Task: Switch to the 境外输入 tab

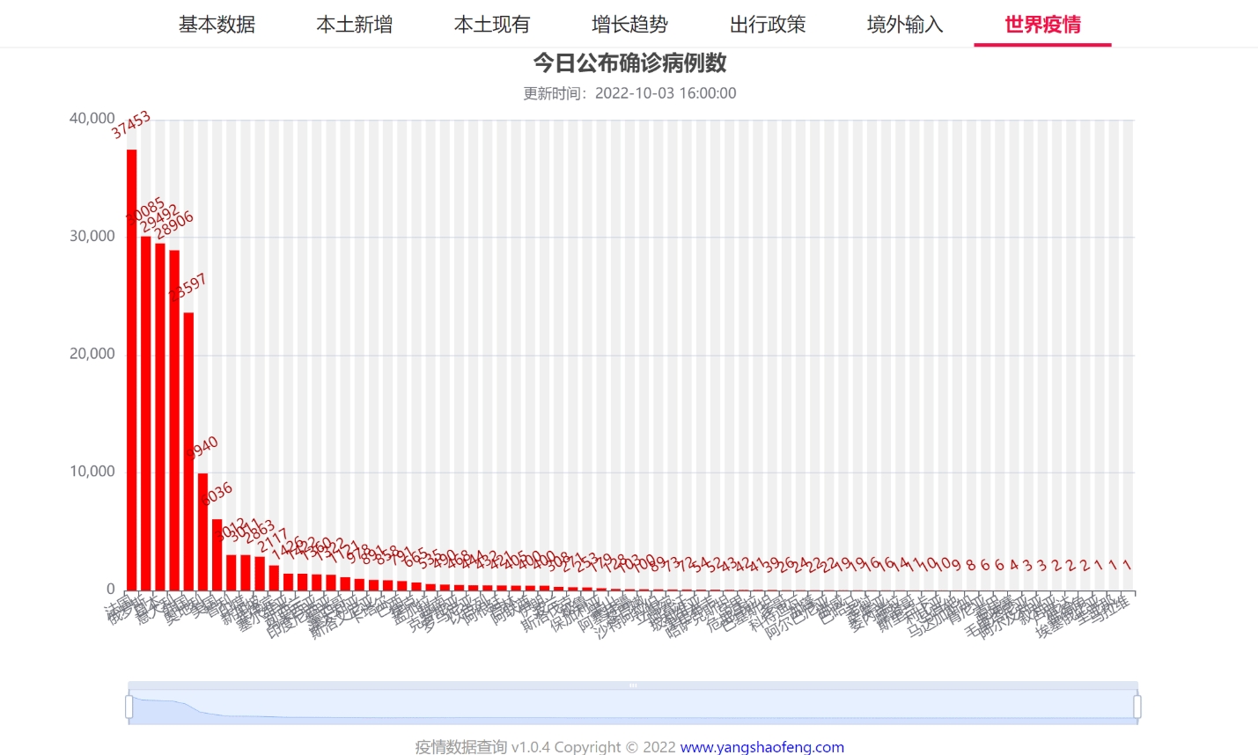Action: (905, 25)
